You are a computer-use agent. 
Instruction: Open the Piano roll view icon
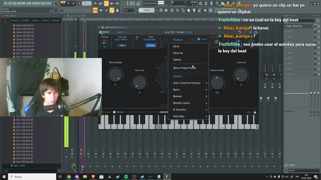tap(167, 10)
